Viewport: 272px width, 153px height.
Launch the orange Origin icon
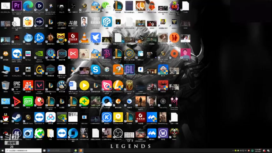tap(174, 54)
